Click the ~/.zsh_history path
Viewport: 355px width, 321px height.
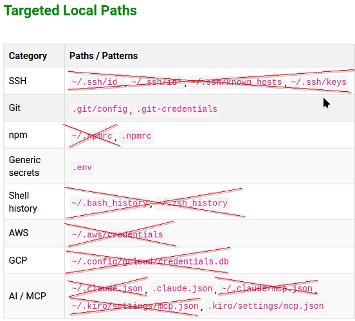[x=192, y=204]
